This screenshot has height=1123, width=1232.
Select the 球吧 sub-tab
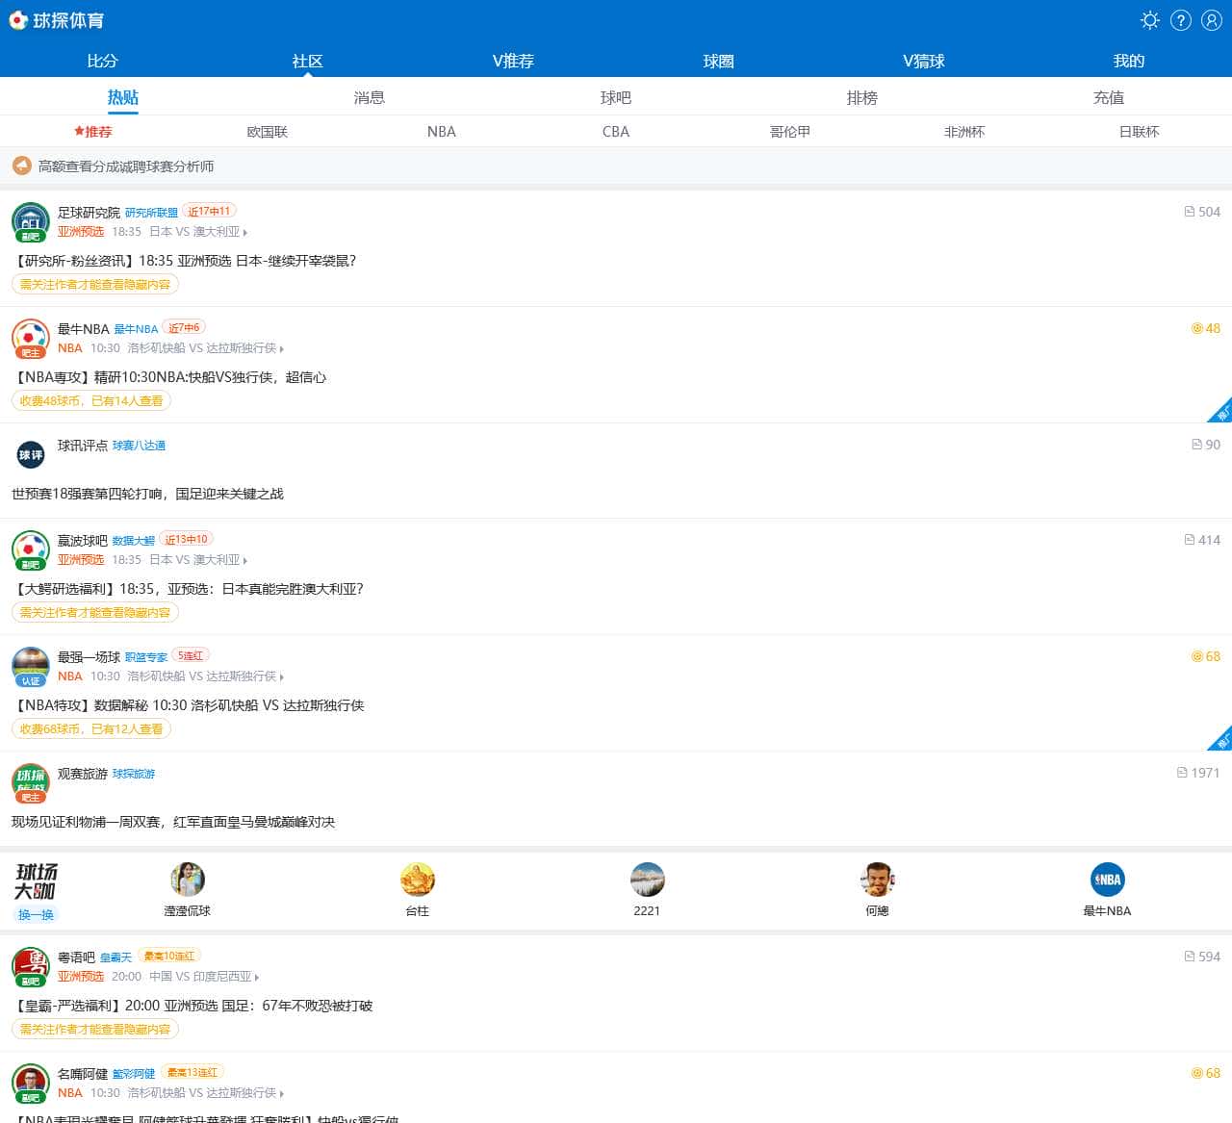coord(616,97)
